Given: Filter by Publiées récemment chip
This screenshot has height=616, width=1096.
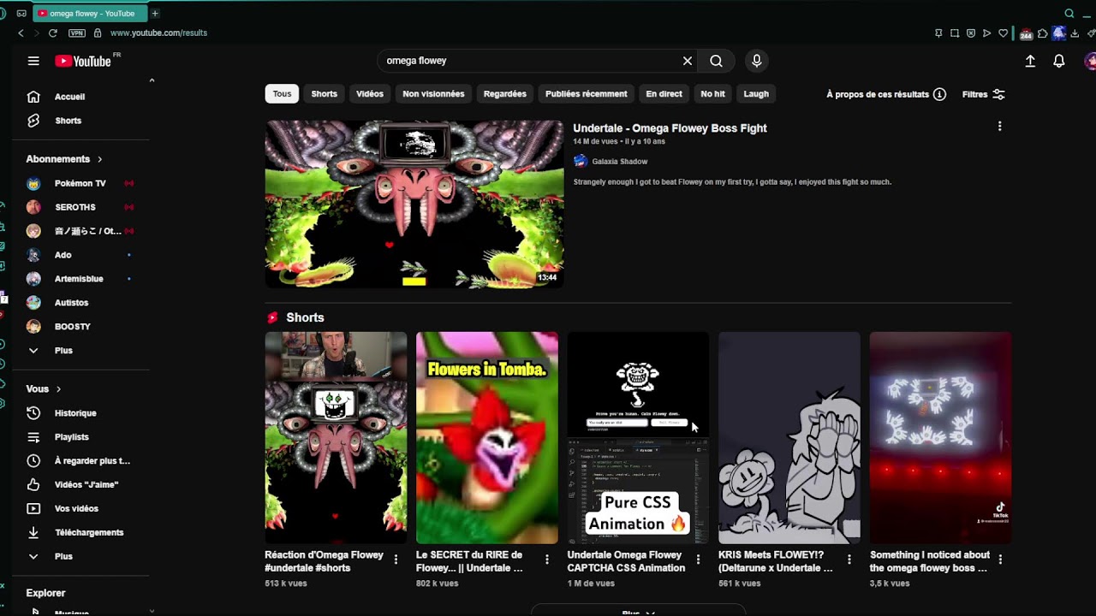Looking at the screenshot, I should 587,94.
